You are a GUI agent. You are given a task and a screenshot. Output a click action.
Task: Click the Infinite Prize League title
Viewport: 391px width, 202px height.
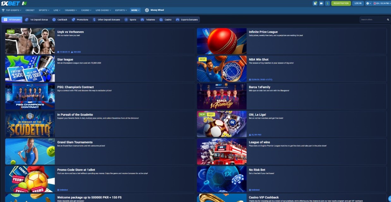263,32
